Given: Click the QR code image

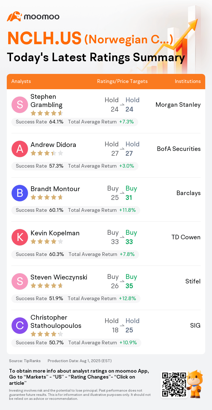Looking at the screenshot, I should 174,385.
